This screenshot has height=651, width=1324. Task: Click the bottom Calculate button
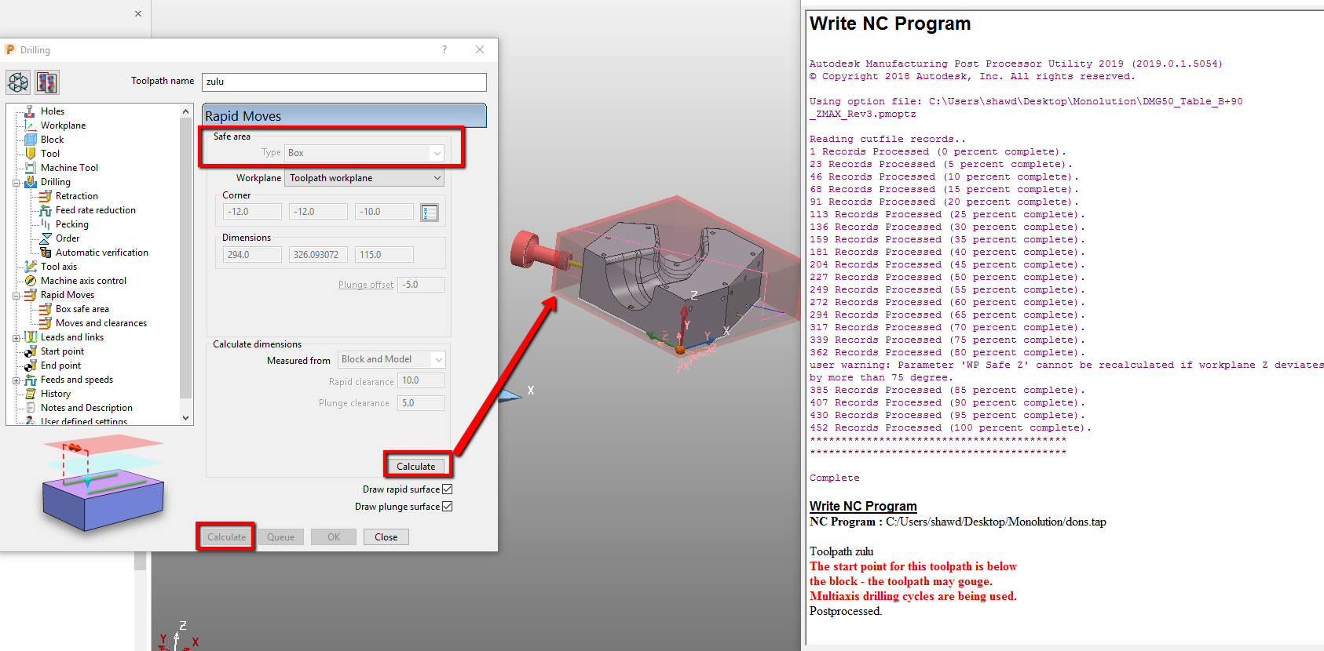(x=226, y=537)
